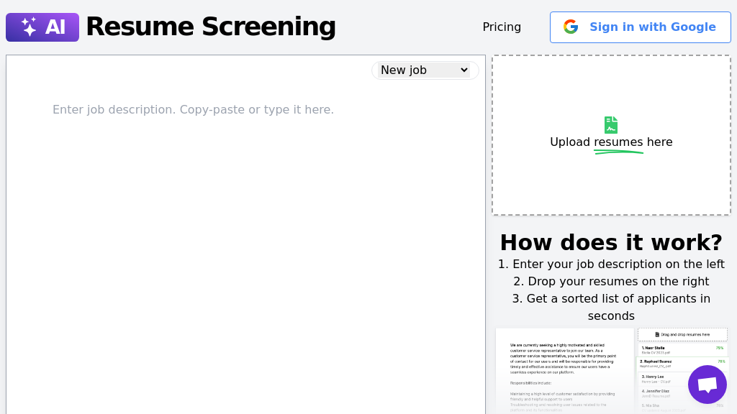
Task: Click the green resume document upload icon
Action: (610, 125)
